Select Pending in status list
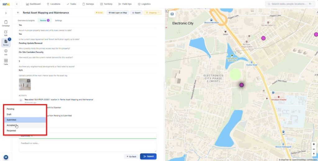318x161 pixels. pos(25,109)
